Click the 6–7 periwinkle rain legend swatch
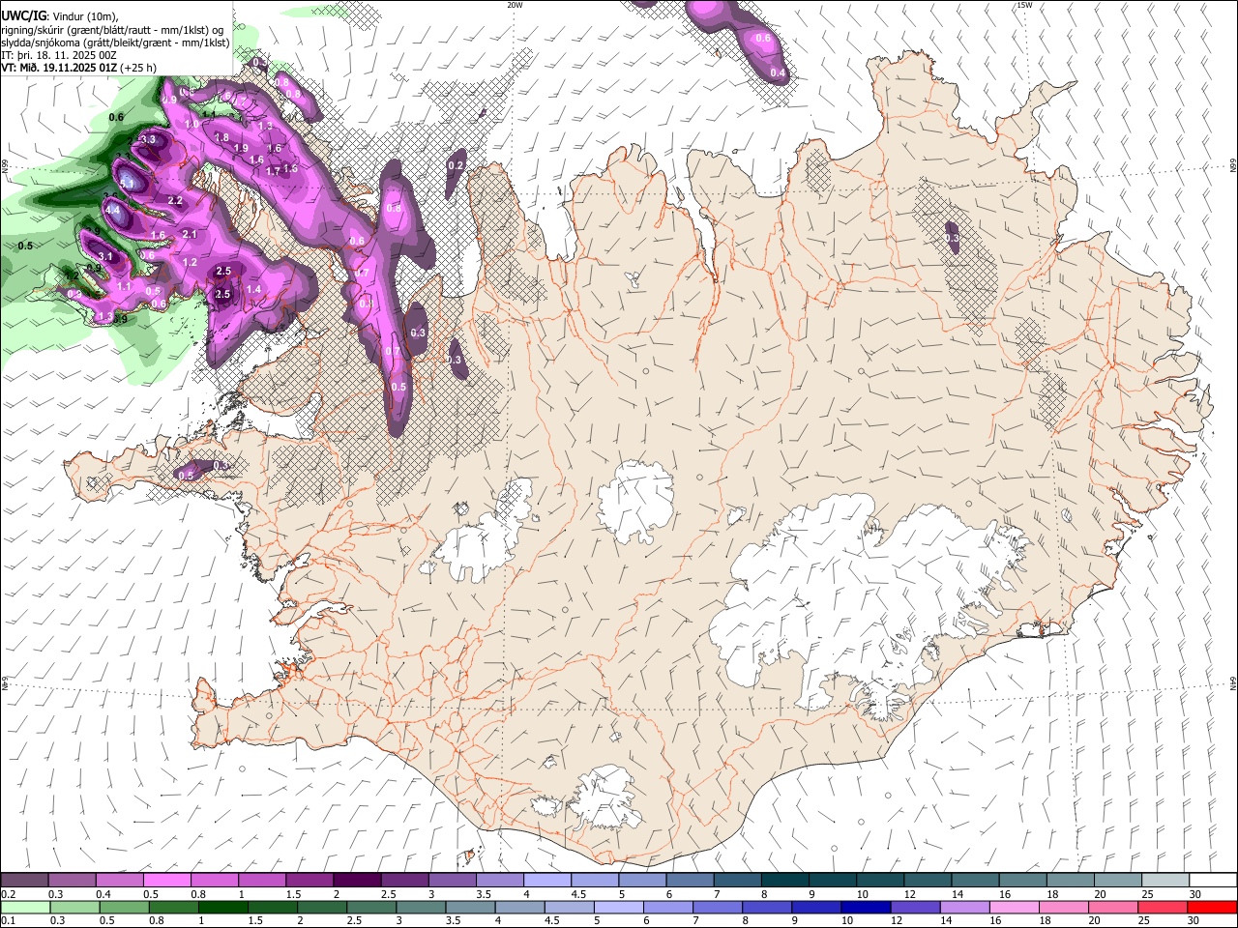This screenshot has height=928, width=1238. [667, 907]
